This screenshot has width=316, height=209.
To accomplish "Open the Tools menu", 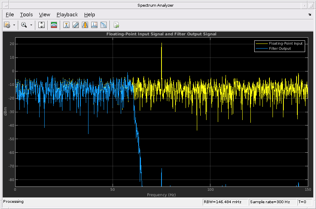I will [x=26, y=15].
